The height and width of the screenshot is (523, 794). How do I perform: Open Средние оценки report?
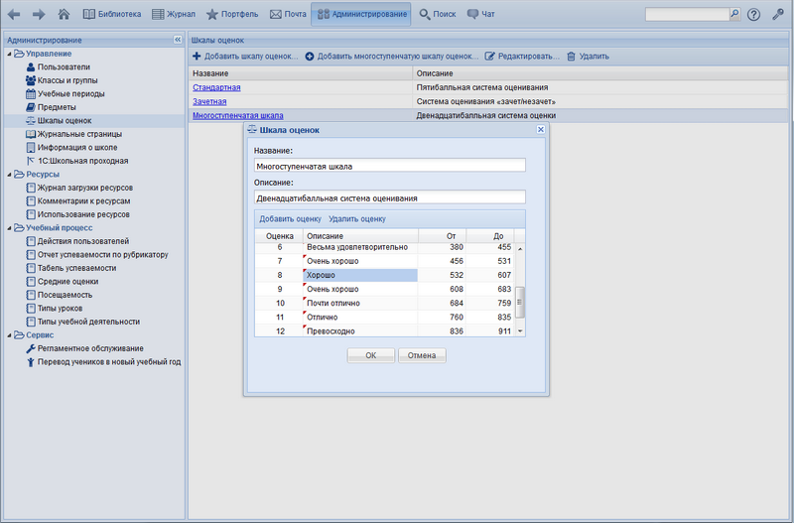[67, 282]
